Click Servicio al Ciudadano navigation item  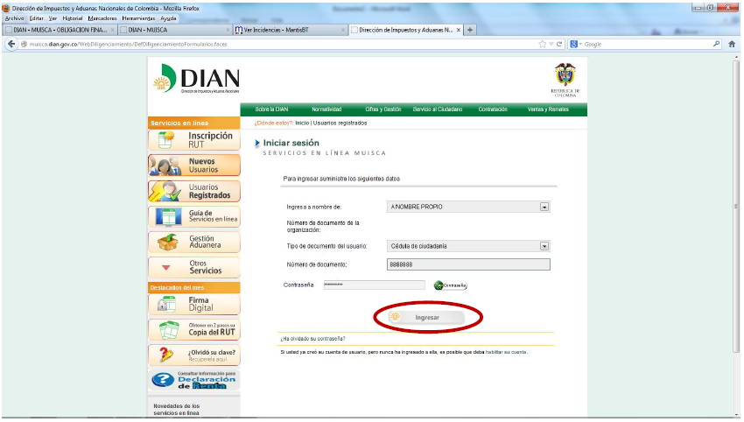(x=438, y=109)
